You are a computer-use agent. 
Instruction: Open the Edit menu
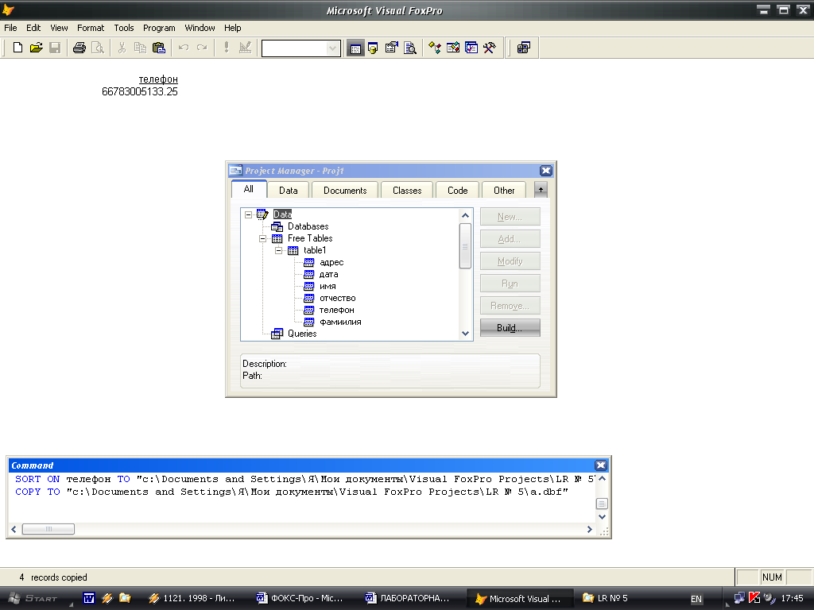point(33,28)
